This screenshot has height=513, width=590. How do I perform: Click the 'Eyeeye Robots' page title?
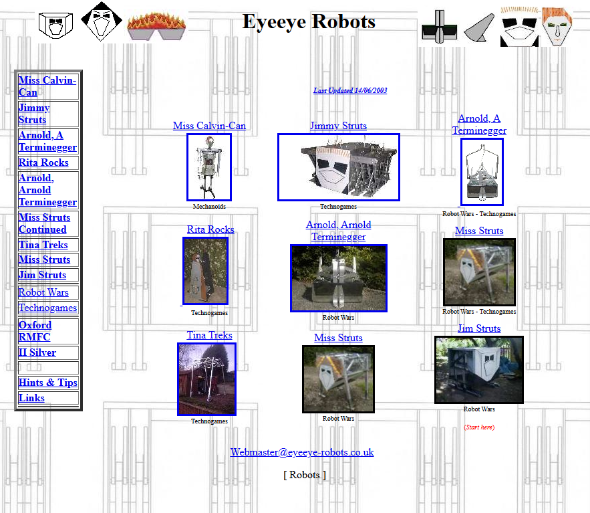click(309, 21)
